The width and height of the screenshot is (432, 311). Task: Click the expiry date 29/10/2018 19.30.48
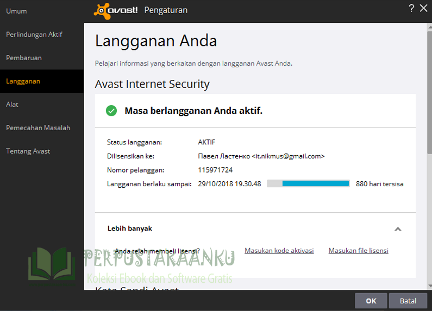click(x=229, y=184)
